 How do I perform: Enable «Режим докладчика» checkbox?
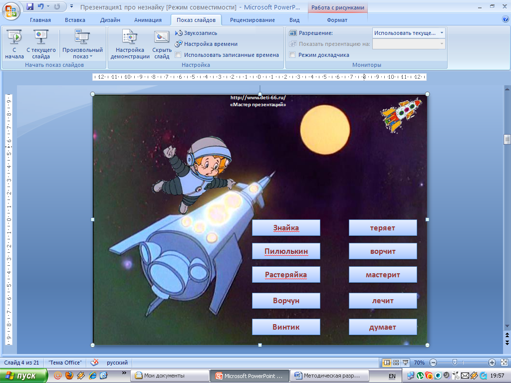point(292,55)
